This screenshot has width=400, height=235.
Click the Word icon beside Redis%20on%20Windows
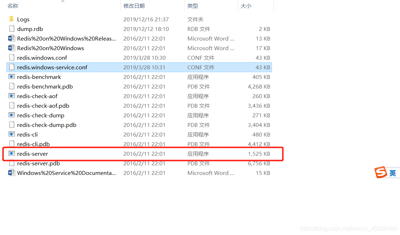click(x=11, y=48)
